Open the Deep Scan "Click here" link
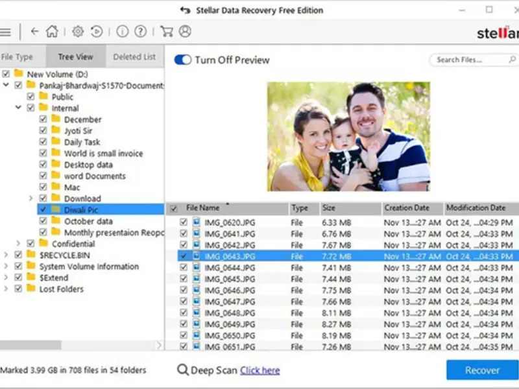The image size is (519, 389). coord(260,370)
